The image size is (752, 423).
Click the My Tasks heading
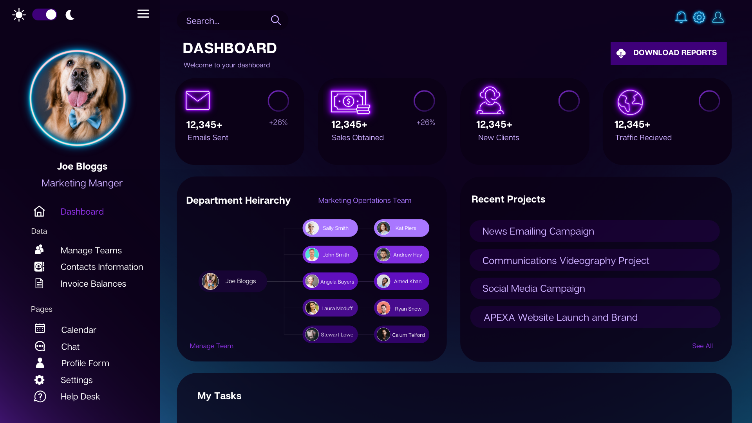(219, 396)
